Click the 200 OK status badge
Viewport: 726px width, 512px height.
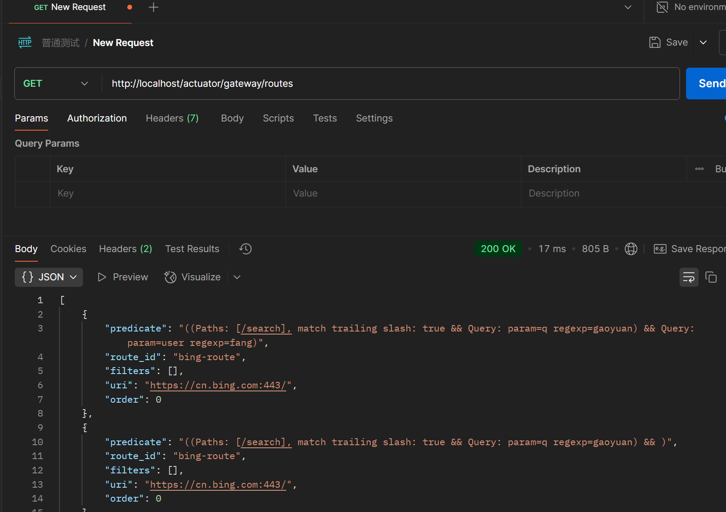click(498, 249)
